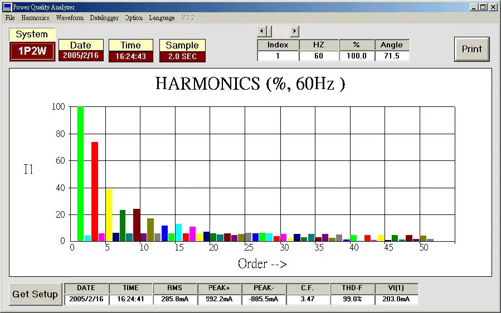Click the HZ value field showing 60
Viewport: 501px width, 313px height.
(319, 56)
